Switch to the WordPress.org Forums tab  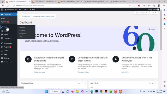(122, 2)
